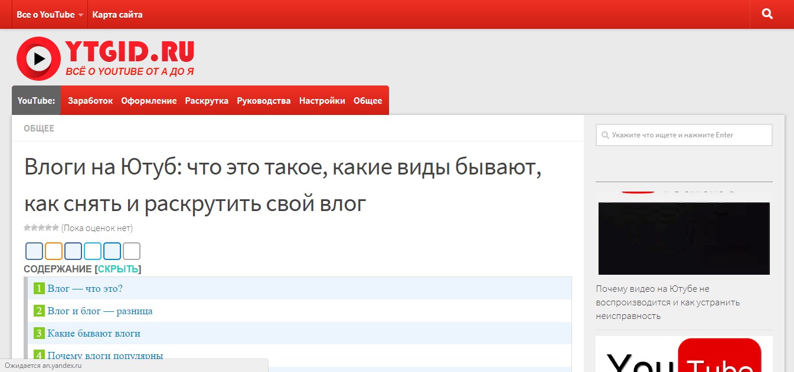Open the Настройки section tab

[322, 101]
